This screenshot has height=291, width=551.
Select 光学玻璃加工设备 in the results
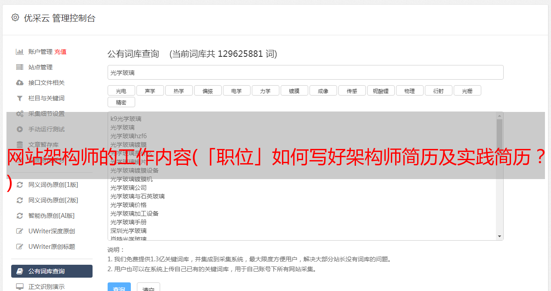click(134, 214)
